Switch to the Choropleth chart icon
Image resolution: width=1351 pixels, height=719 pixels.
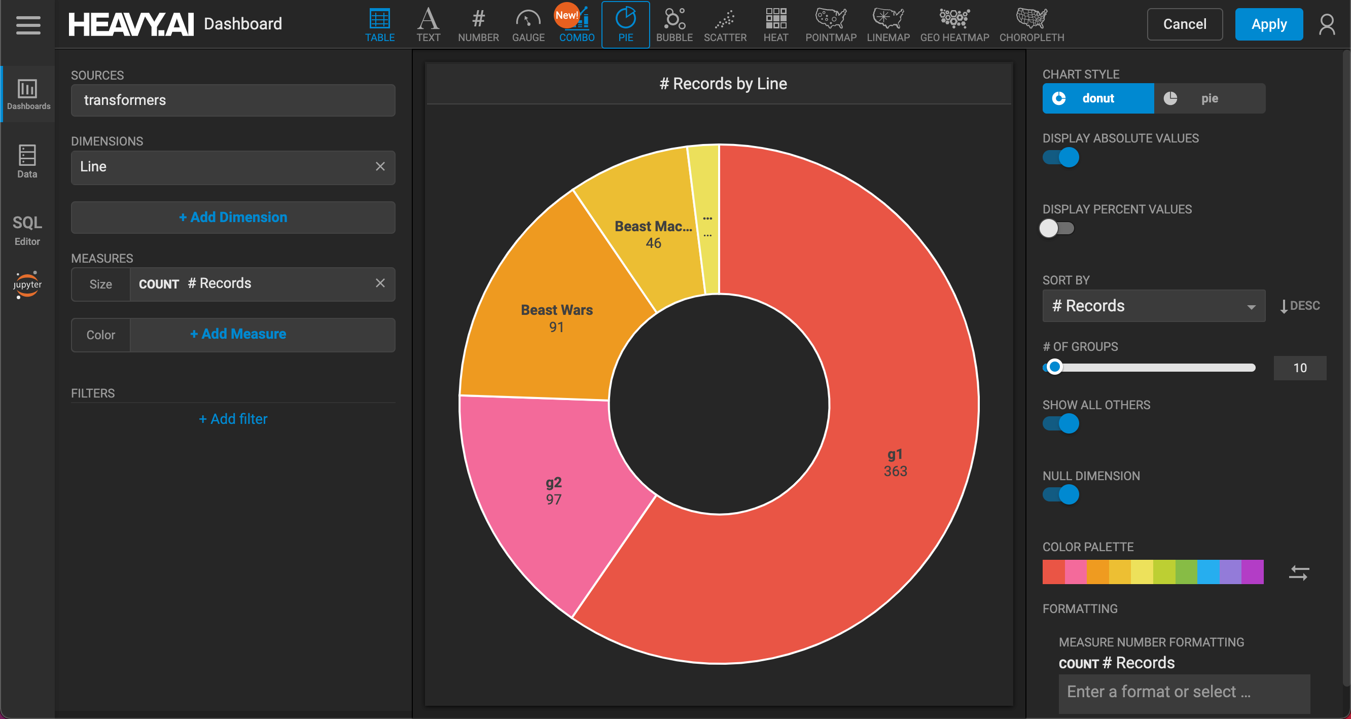[1031, 25]
